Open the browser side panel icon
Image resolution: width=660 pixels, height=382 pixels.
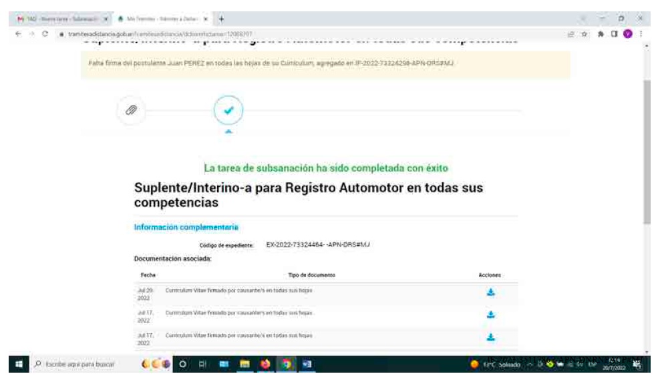coord(614,34)
